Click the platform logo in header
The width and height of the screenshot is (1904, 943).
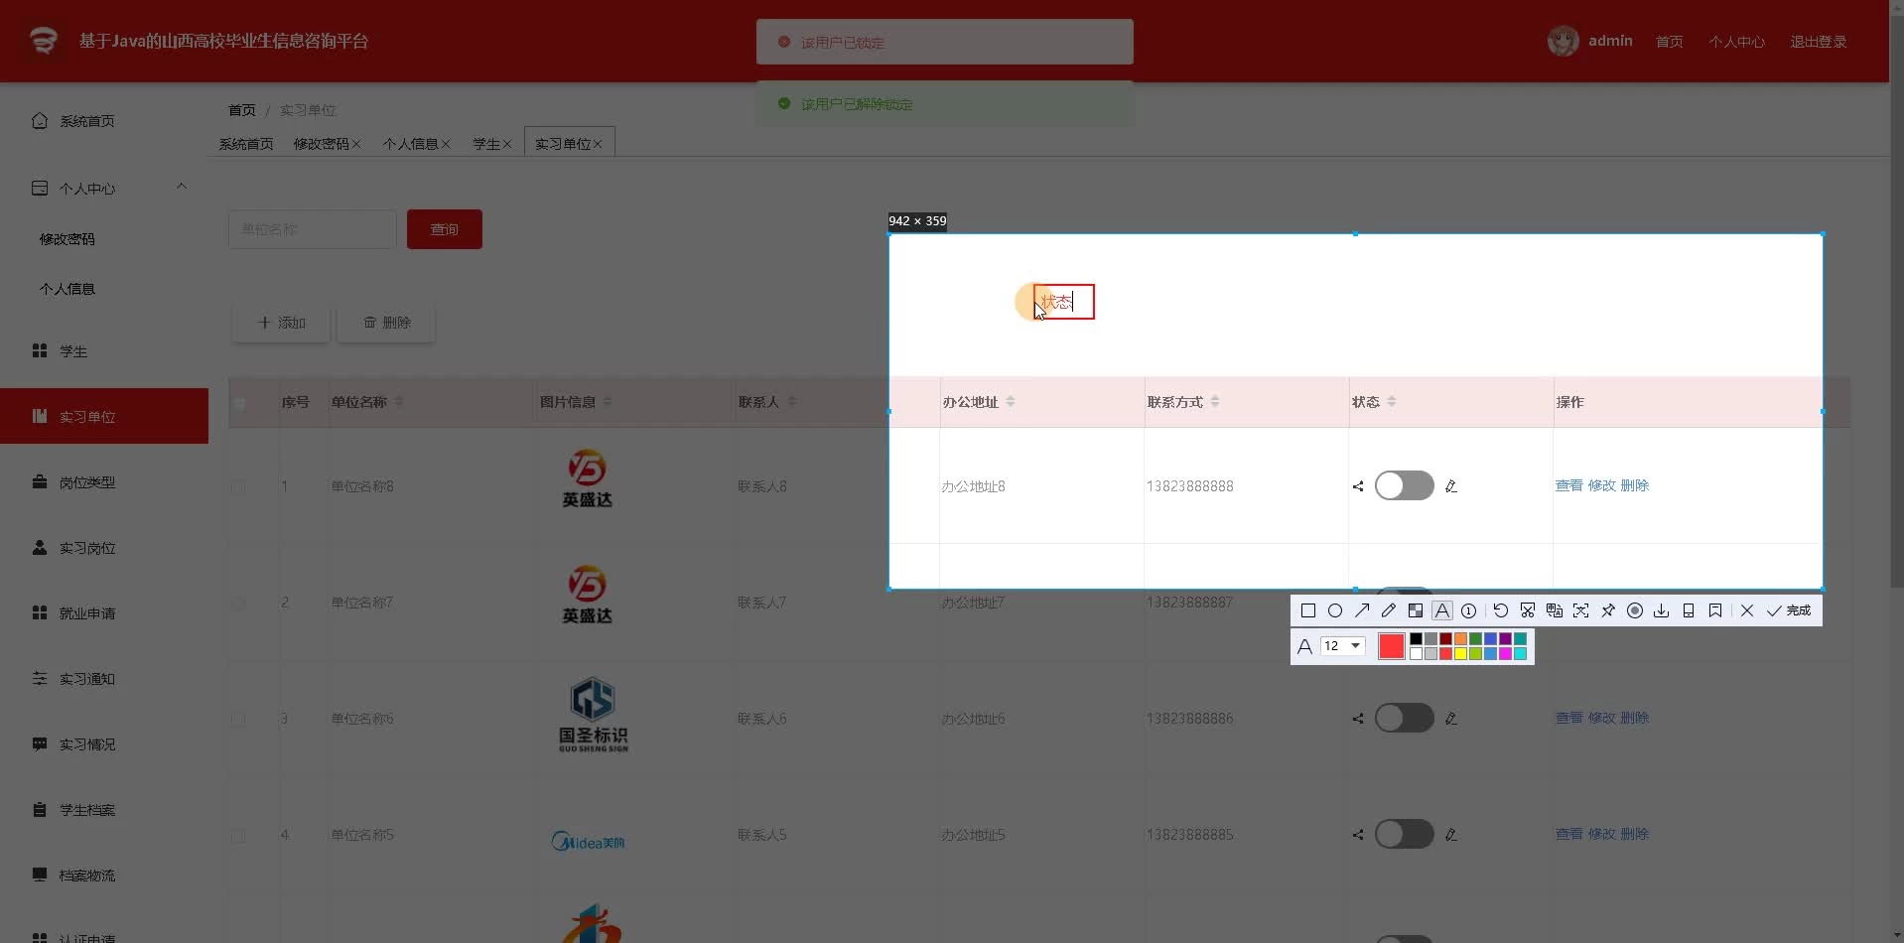pyautogui.click(x=43, y=41)
